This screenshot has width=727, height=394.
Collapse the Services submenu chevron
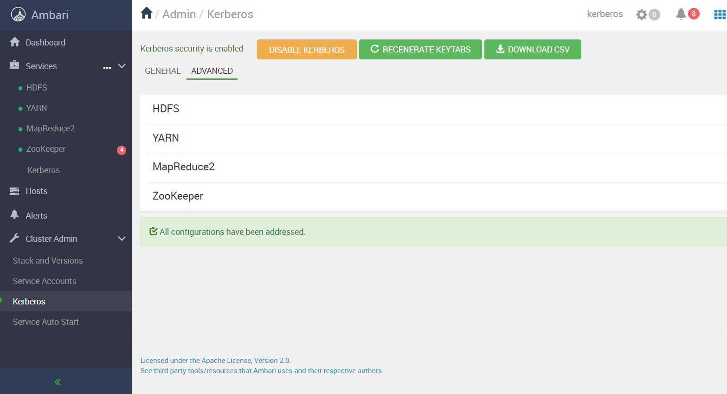click(x=122, y=66)
